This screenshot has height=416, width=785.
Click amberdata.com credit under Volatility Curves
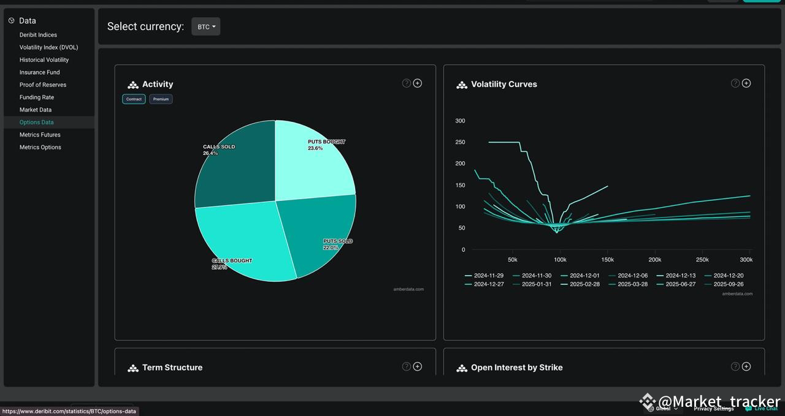pos(737,293)
